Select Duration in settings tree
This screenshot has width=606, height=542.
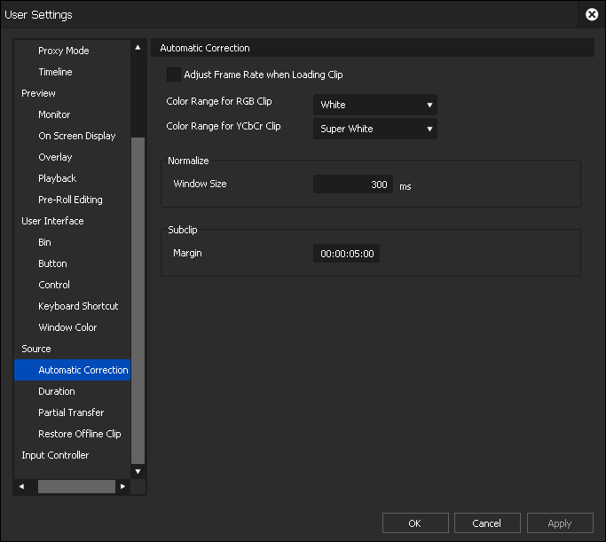tap(57, 391)
